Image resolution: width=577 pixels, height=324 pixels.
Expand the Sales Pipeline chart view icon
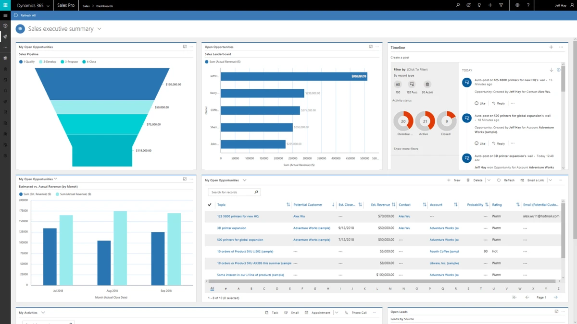(185, 47)
